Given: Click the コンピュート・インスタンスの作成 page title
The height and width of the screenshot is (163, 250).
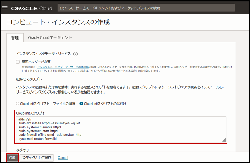Looking at the screenshot, I should tap(58, 22).
